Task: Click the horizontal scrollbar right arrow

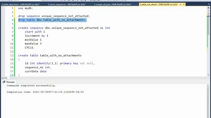Action: point(205,78)
